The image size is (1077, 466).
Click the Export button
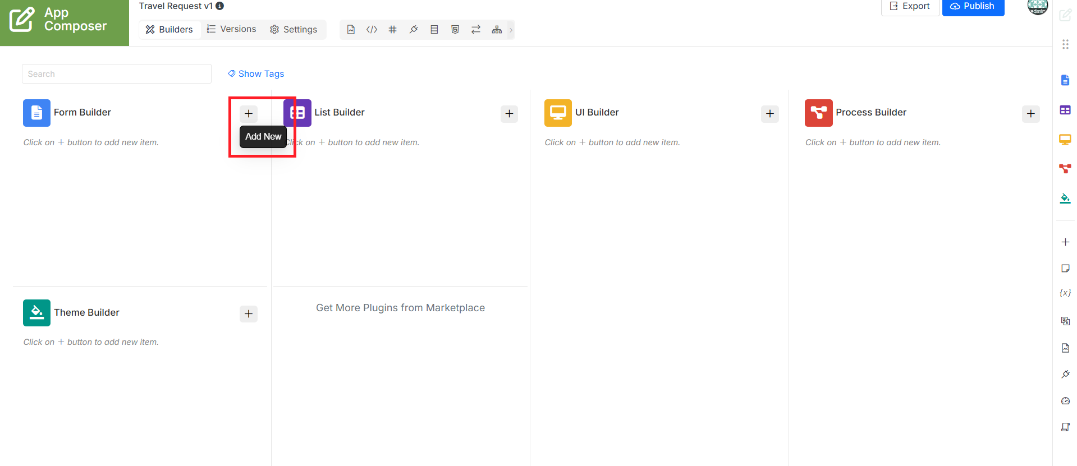pos(910,7)
